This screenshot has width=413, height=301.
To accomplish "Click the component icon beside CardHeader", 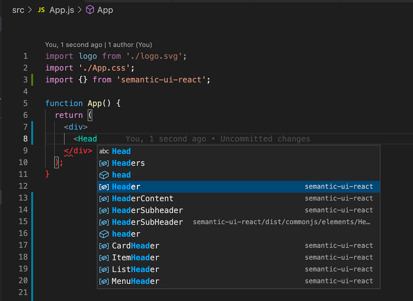I will [104, 246].
